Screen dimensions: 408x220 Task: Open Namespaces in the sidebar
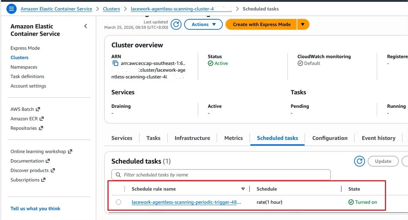(24, 67)
